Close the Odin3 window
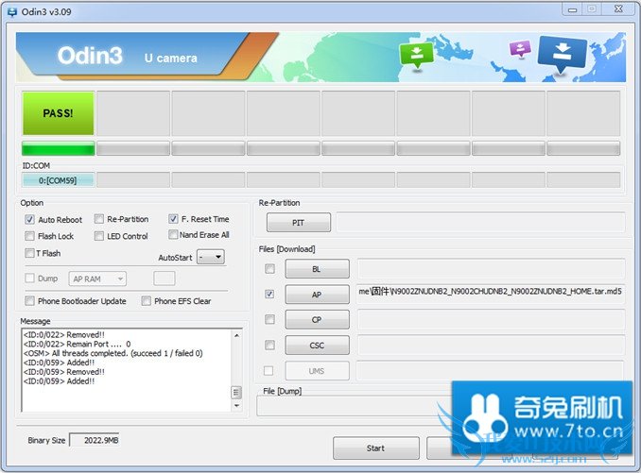This screenshot has width=641, height=473. tap(619, 9)
